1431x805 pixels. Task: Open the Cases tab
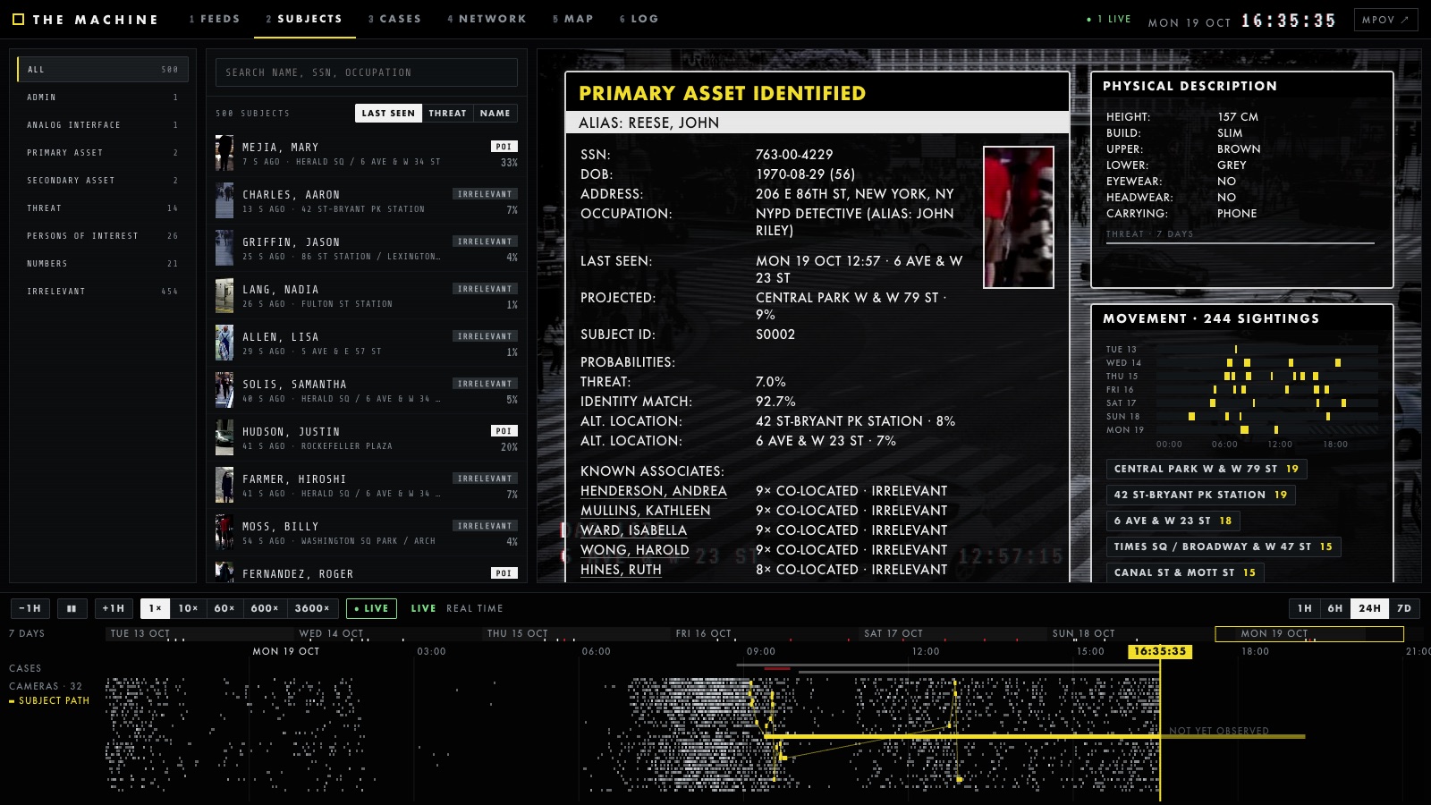pyautogui.click(x=394, y=19)
